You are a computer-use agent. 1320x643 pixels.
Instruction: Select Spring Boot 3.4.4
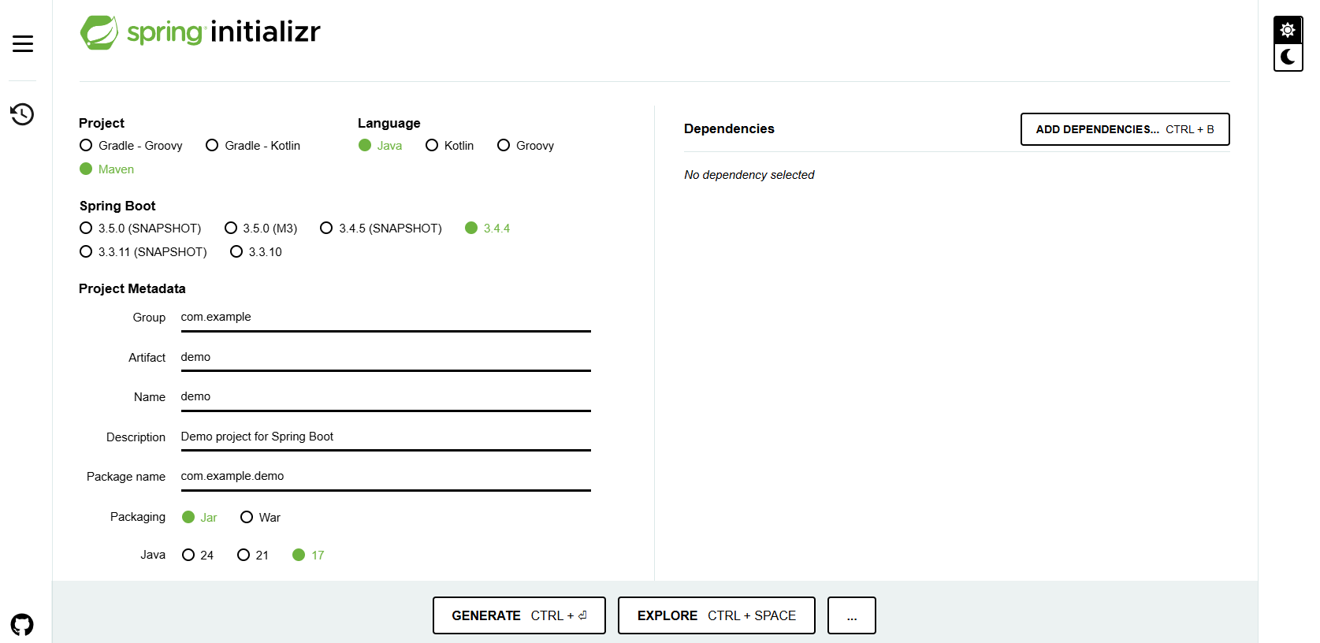pos(488,229)
